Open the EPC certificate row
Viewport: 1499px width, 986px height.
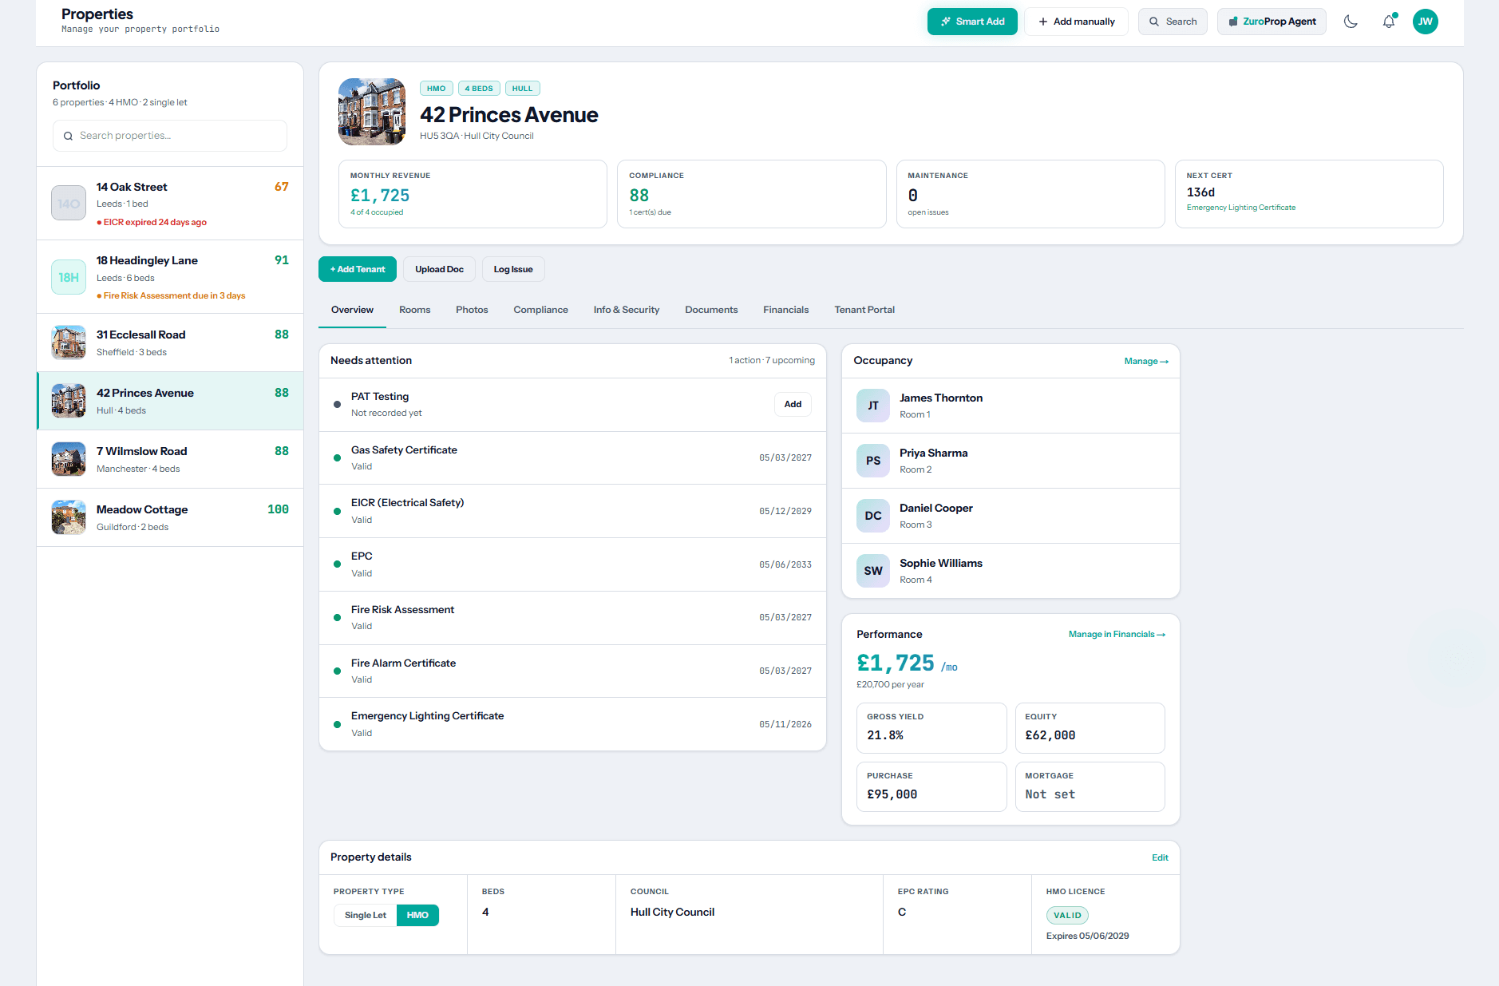[x=572, y=564]
